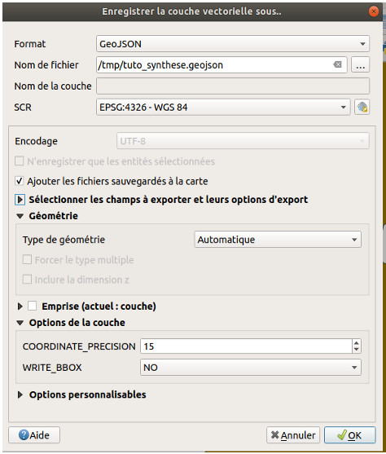Click the Nom de fichier text field

coord(222,65)
